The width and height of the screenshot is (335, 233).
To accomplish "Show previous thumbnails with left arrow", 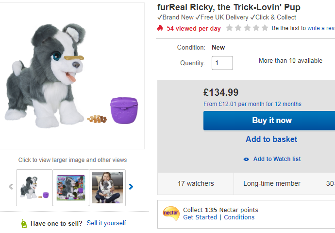I will [x=11, y=187].
